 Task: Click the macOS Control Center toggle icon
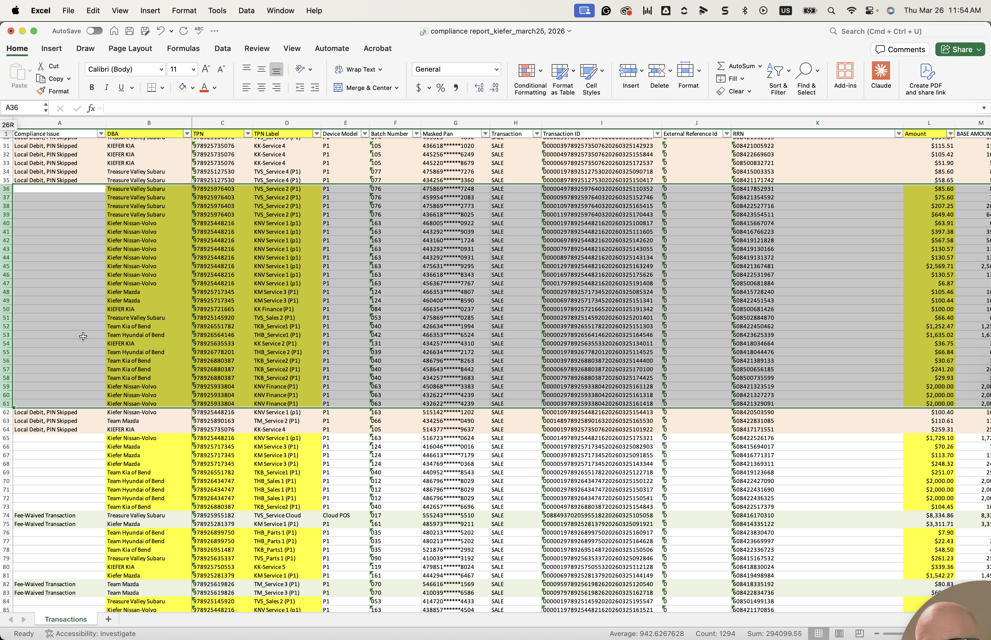click(x=869, y=10)
